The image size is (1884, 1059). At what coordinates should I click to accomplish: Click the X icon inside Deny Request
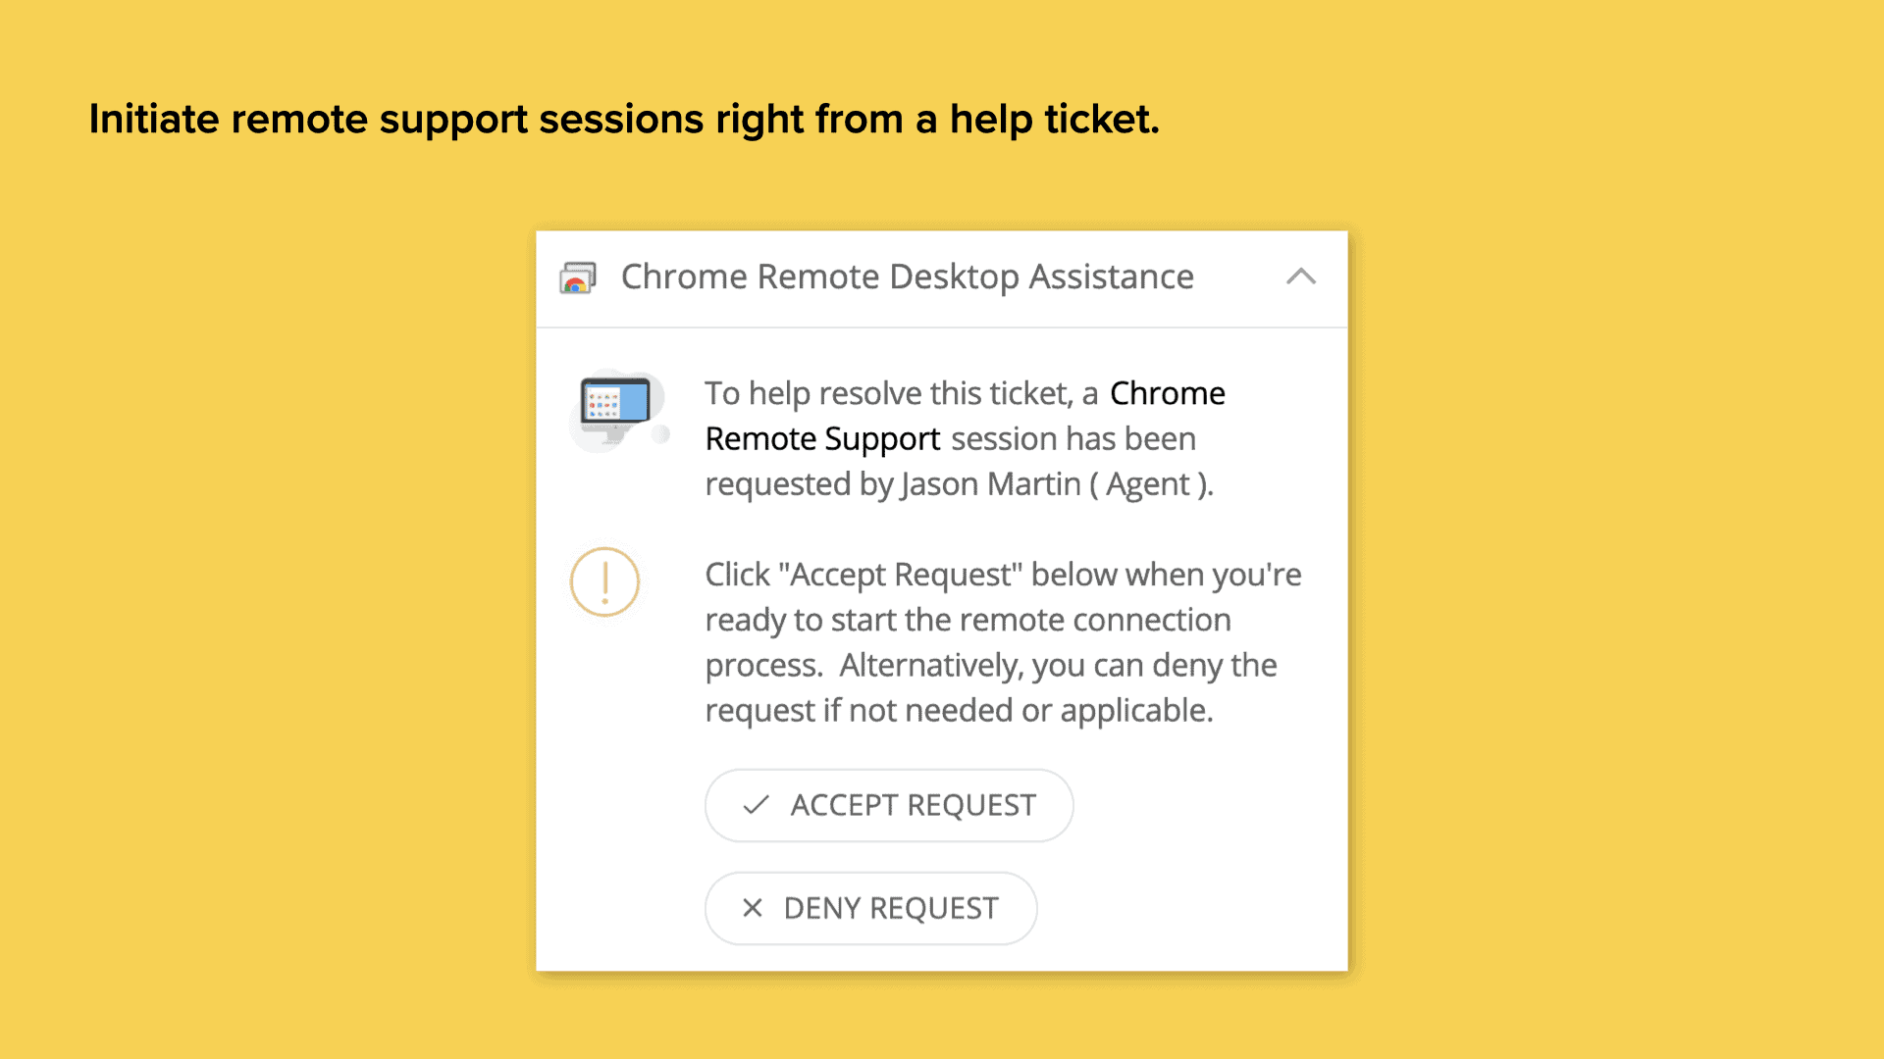pyautogui.click(x=754, y=908)
